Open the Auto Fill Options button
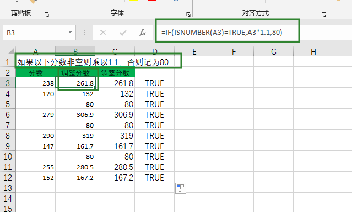352x212 pixels. coord(181,188)
